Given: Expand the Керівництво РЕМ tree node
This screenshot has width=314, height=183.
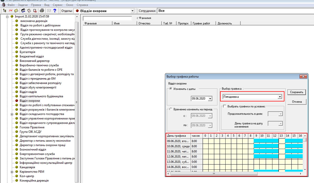Looking at the screenshot, I should click(12, 172).
